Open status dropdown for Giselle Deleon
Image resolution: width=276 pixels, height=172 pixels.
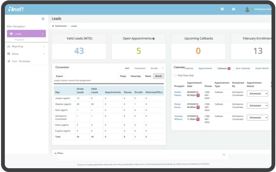pos(257,94)
